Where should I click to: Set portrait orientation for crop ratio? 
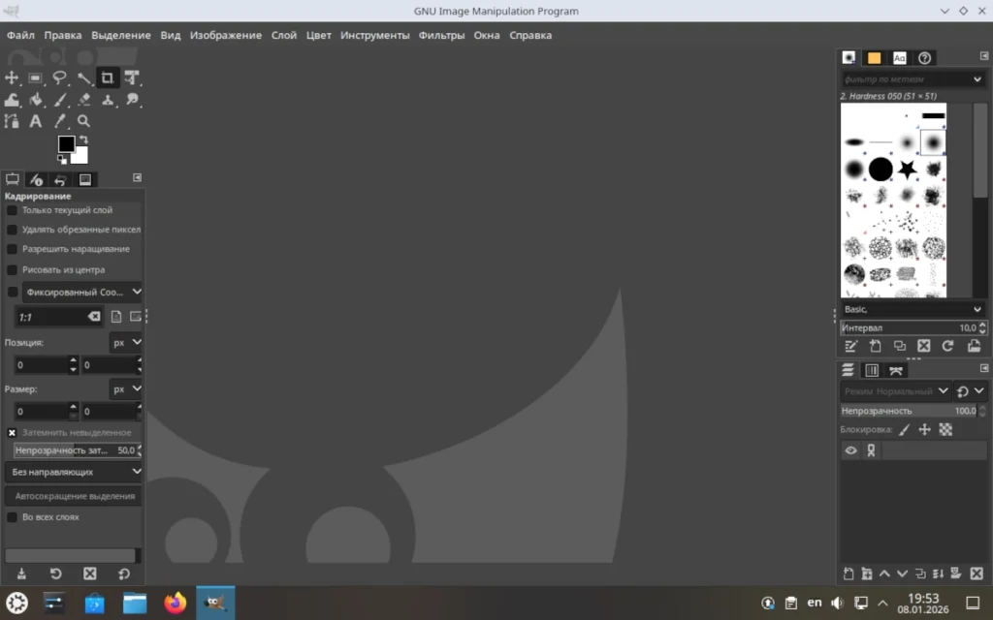click(116, 317)
